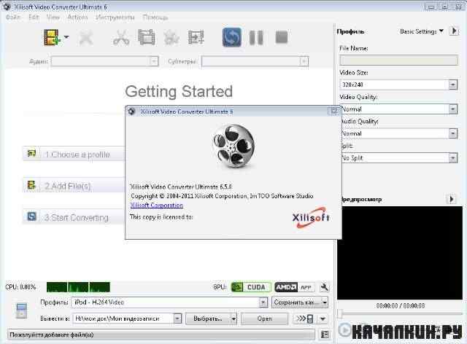Screen dimensions: 467x344
Task: Click the Add File(s) film icon
Action: [x=52, y=37]
